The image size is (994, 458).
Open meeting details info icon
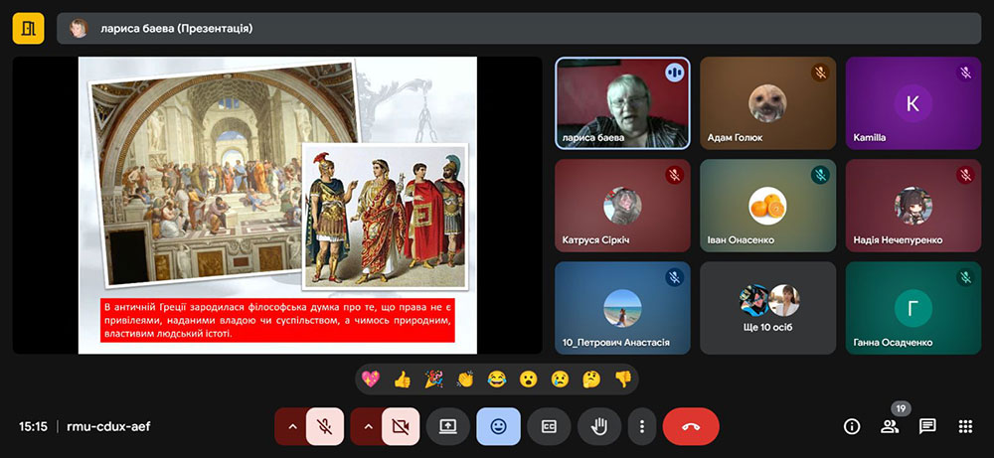(851, 426)
